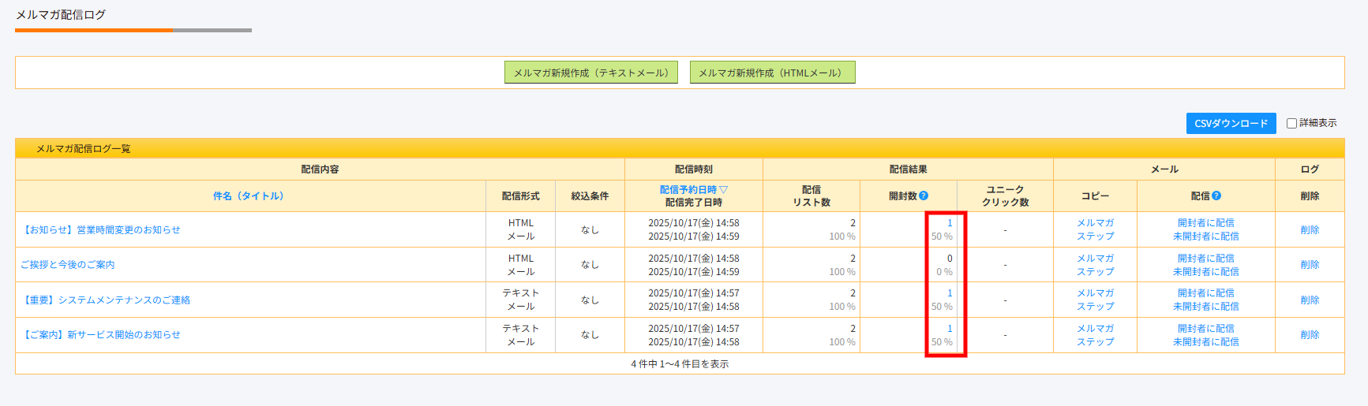The image size is (1368, 406).
Task: Click the help icon next to 配信 header
Action: [1216, 196]
